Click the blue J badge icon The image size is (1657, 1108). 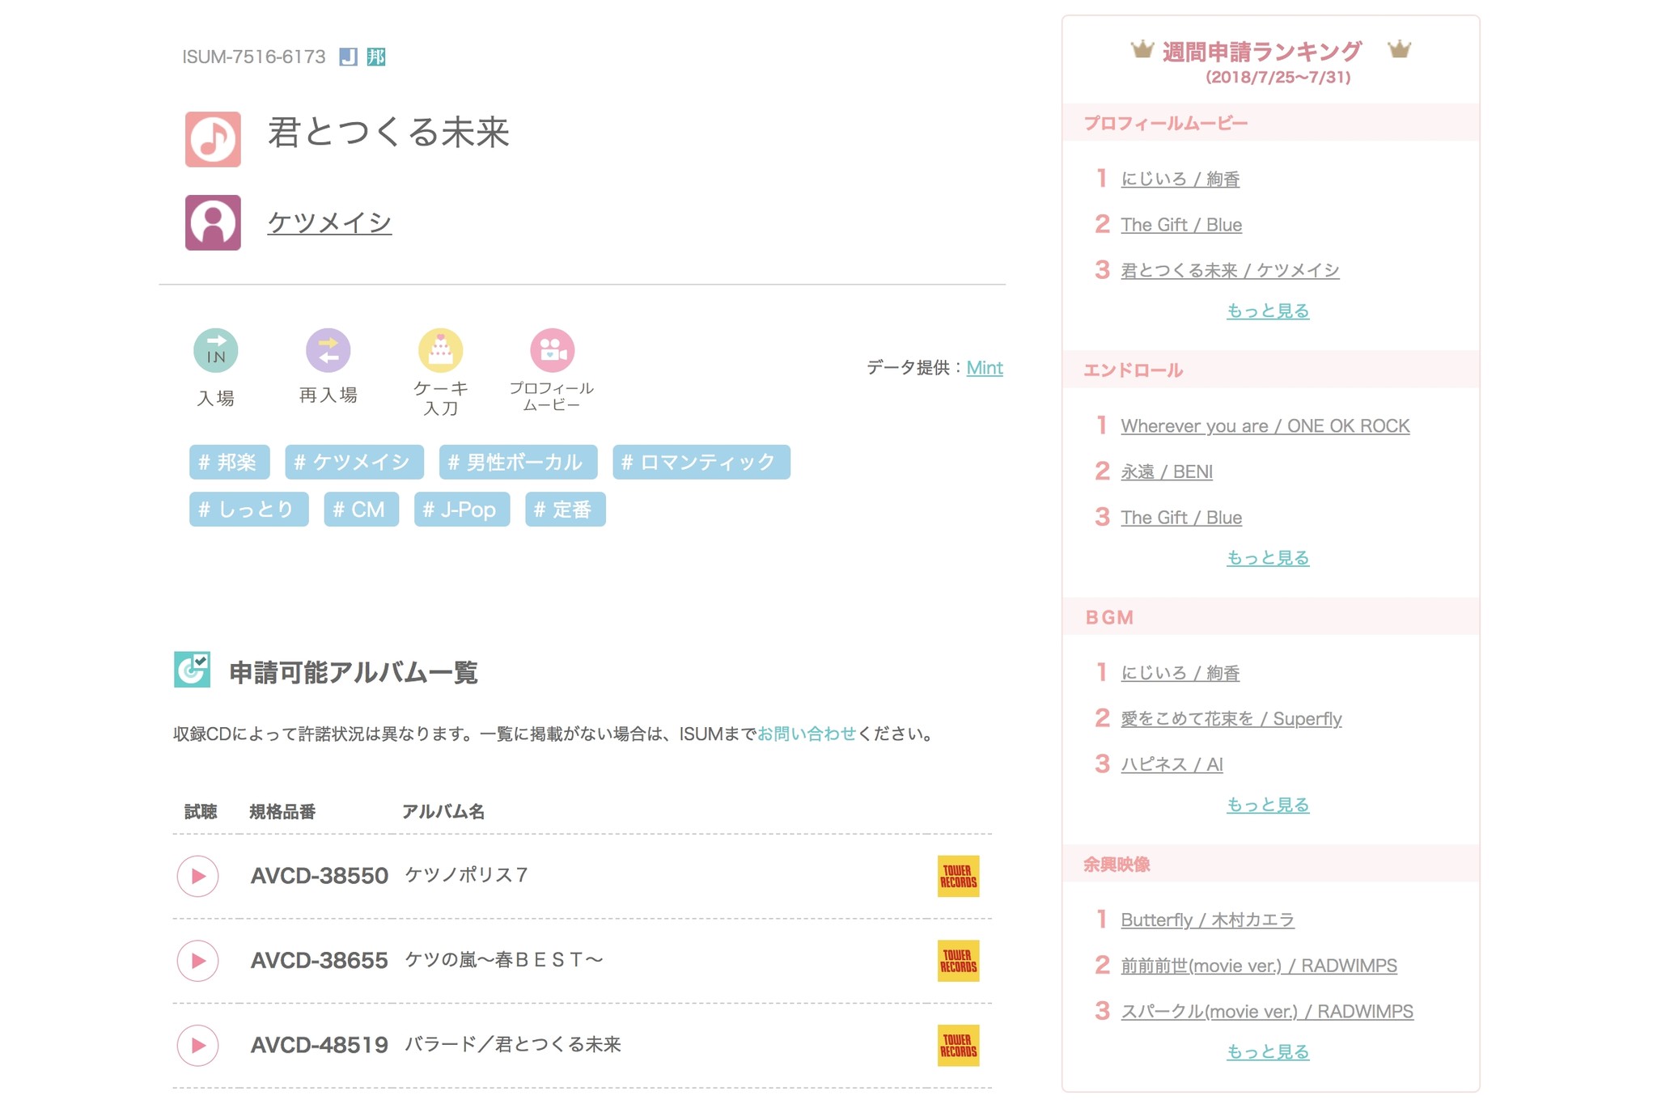pos(348,57)
